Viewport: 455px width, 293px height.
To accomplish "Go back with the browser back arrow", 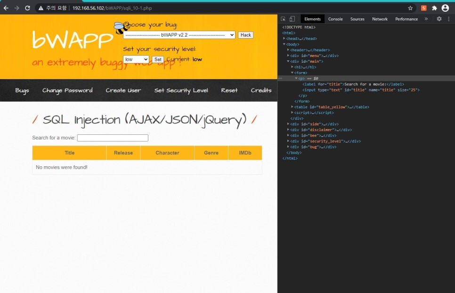I will (6, 8).
